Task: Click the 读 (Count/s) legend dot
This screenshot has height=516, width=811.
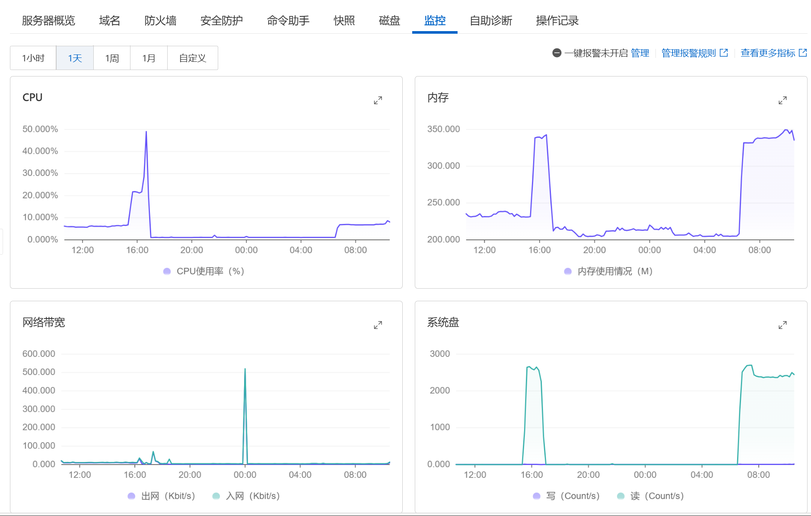Action: pos(621,496)
